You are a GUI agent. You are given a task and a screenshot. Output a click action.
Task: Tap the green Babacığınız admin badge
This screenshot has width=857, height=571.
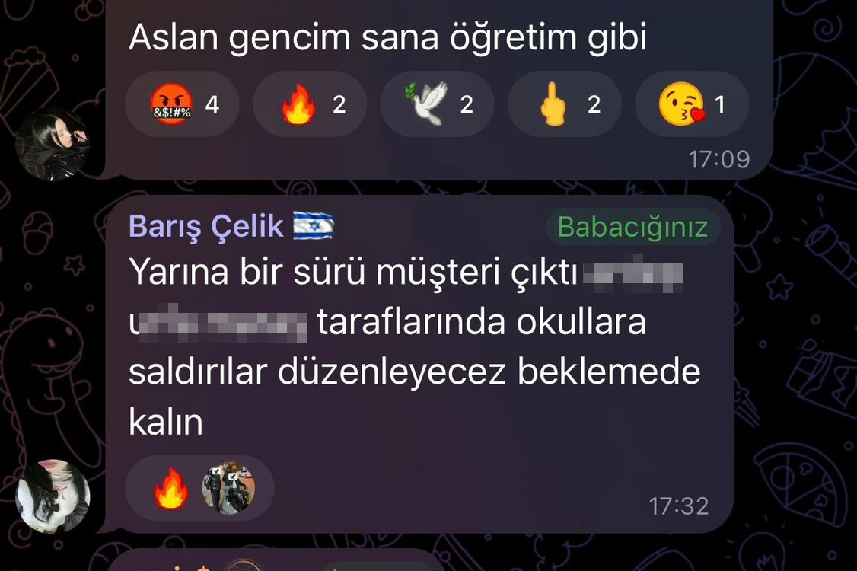pyautogui.click(x=632, y=226)
